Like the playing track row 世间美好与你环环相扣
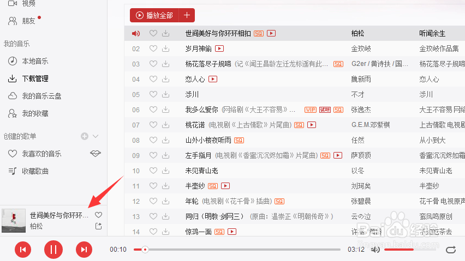This screenshot has width=465, height=261. pos(153,33)
